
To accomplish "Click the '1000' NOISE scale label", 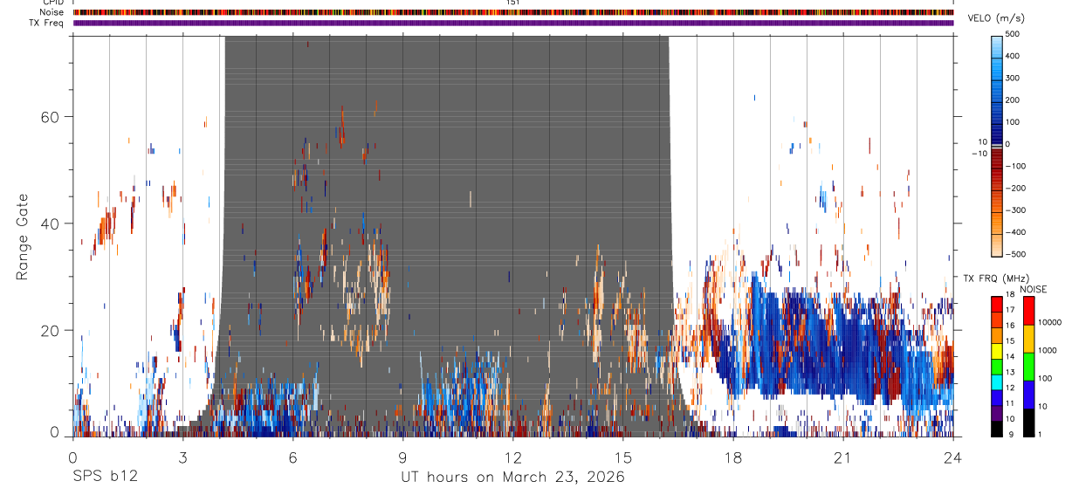I will click(x=1048, y=349).
